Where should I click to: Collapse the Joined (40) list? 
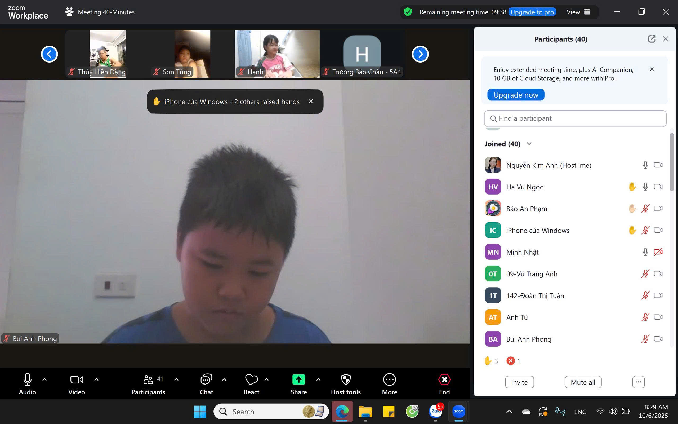pyautogui.click(x=529, y=144)
